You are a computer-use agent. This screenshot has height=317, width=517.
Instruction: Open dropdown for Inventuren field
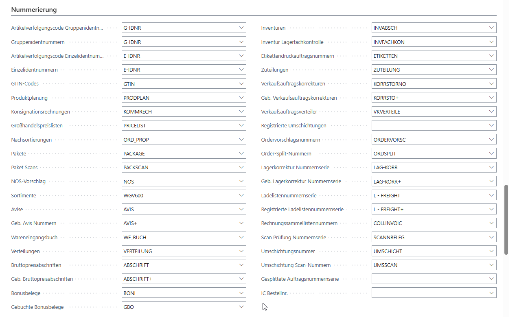pos(491,28)
